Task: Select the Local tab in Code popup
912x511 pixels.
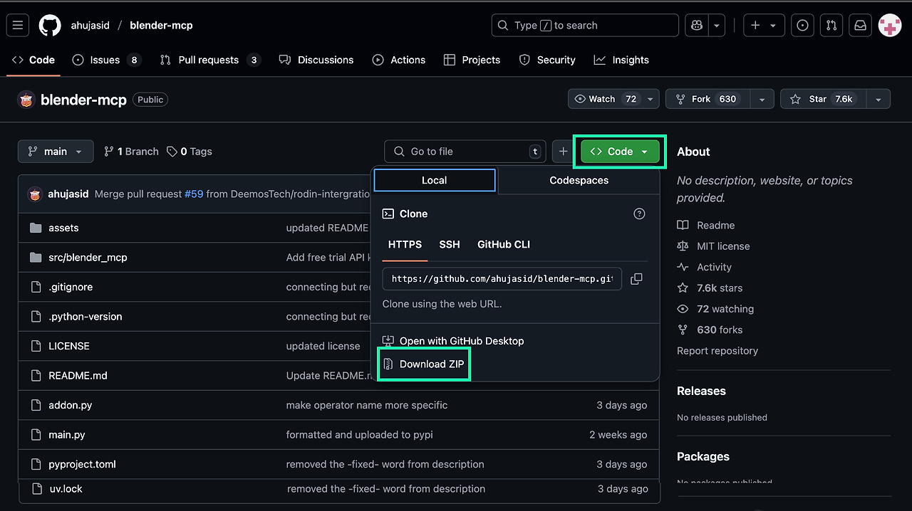Action: [x=434, y=180]
